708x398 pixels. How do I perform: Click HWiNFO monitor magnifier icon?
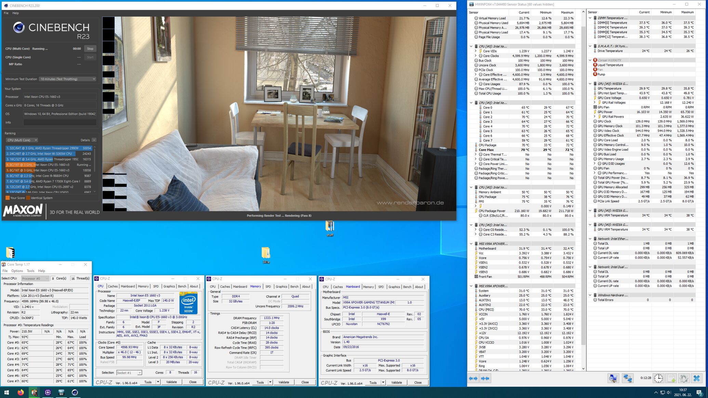coord(613,378)
